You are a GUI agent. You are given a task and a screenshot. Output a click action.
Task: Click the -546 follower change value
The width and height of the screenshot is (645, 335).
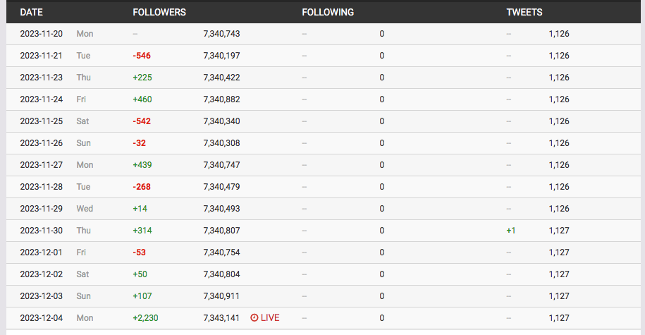click(142, 56)
